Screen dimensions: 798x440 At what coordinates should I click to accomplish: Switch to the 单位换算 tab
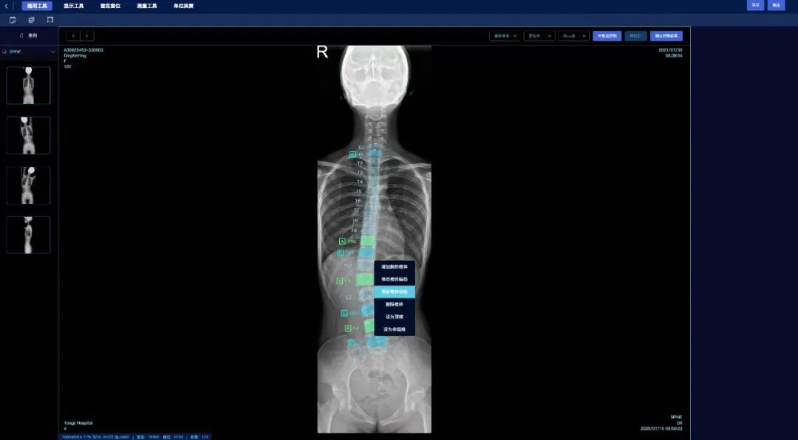coord(184,6)
